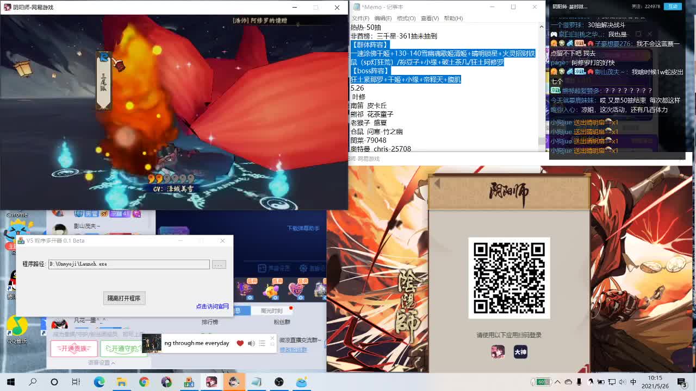The width and height of the screenshot is (696, 391).
Task: Open the 粉丝群 tab
Action: click(282, 322)
